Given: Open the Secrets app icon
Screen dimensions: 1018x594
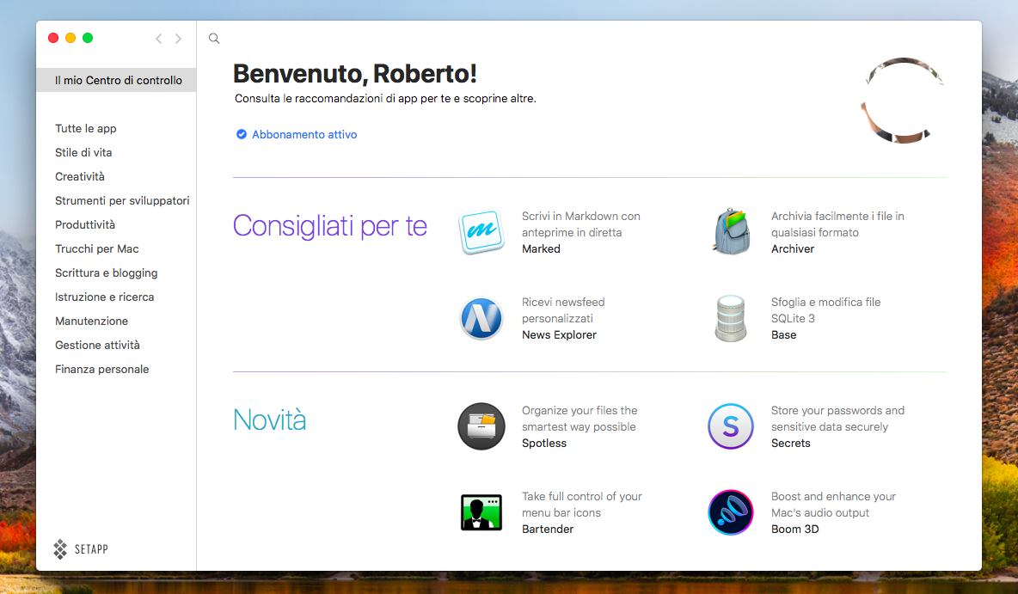Looking at the screenshot, I should [731, 426].
